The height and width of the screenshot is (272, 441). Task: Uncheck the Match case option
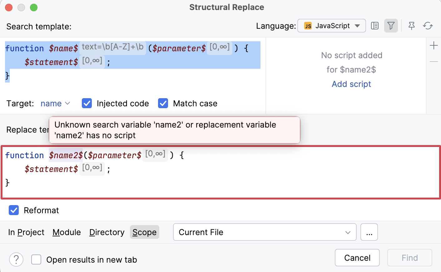163,103
